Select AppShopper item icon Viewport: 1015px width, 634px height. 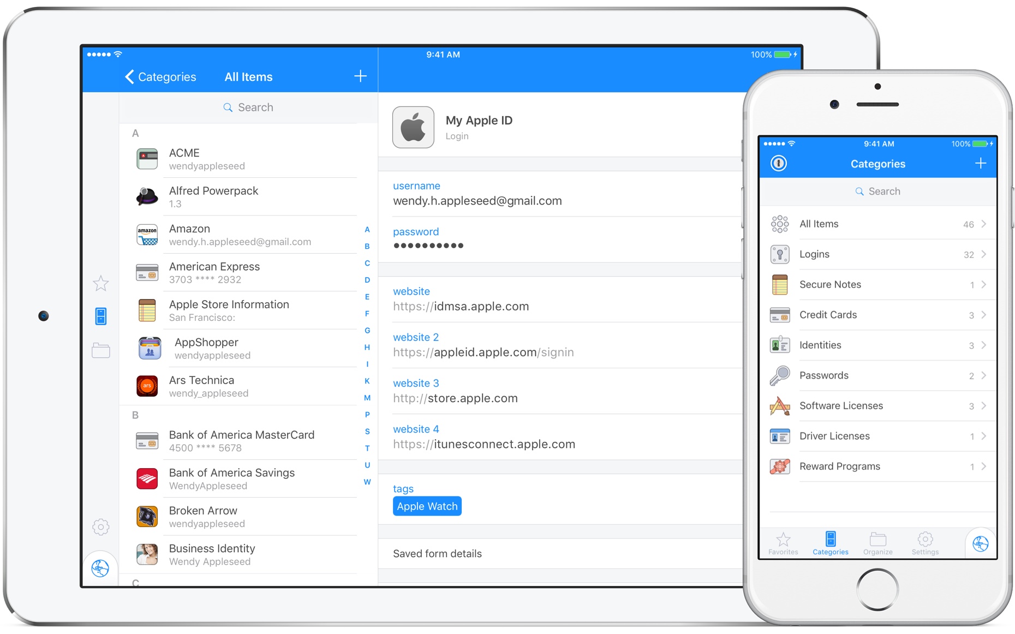tap(150, 348)
